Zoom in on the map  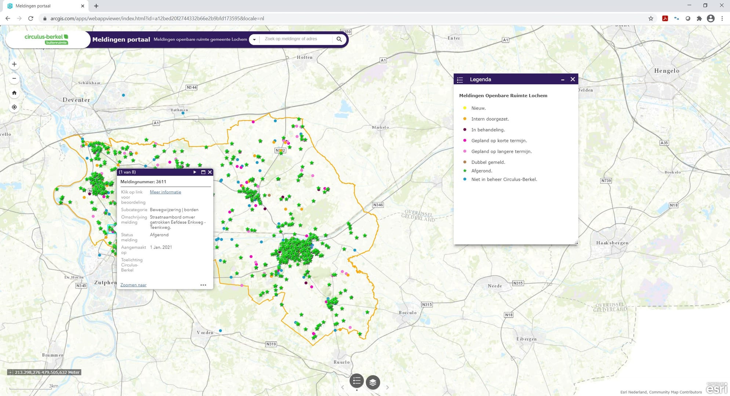click(x=14, y=64)
